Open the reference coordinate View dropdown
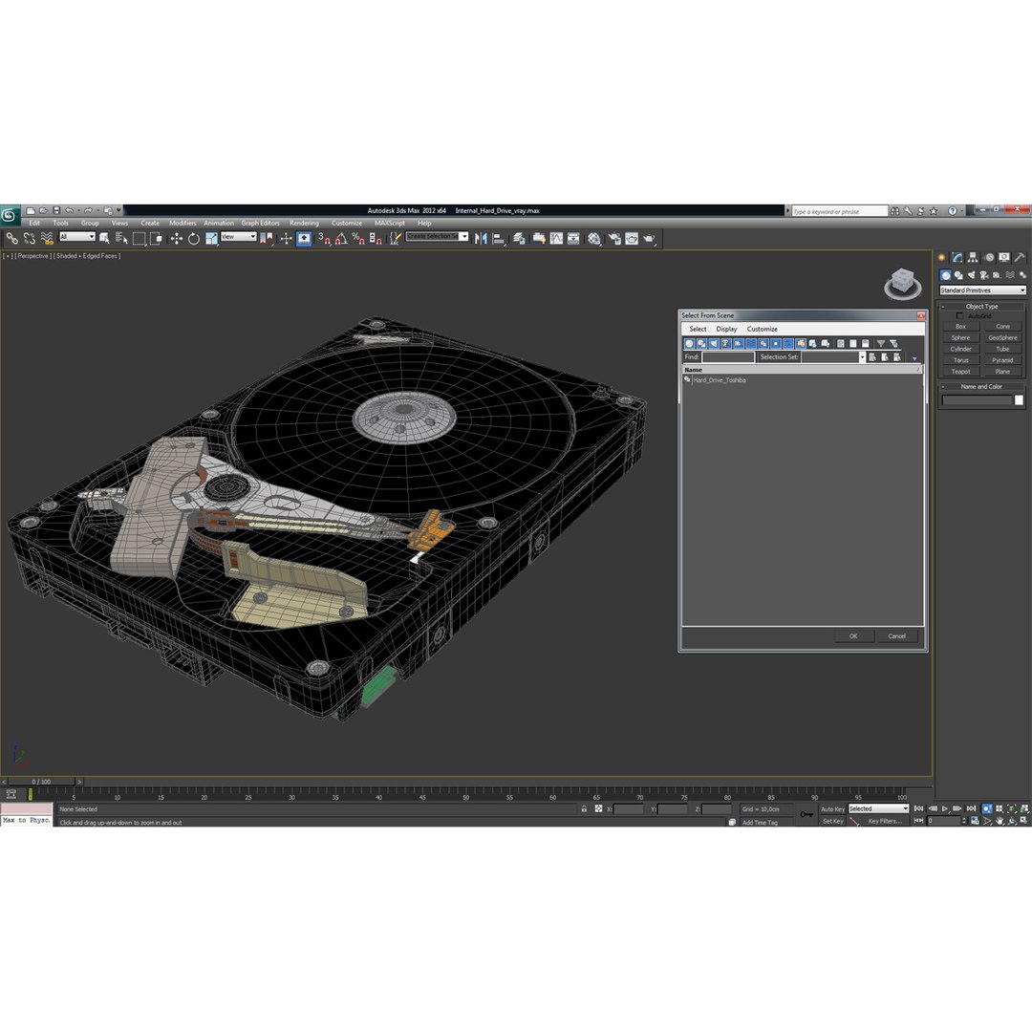Viewport: 1032px width, 1032px height. [238, 237]
